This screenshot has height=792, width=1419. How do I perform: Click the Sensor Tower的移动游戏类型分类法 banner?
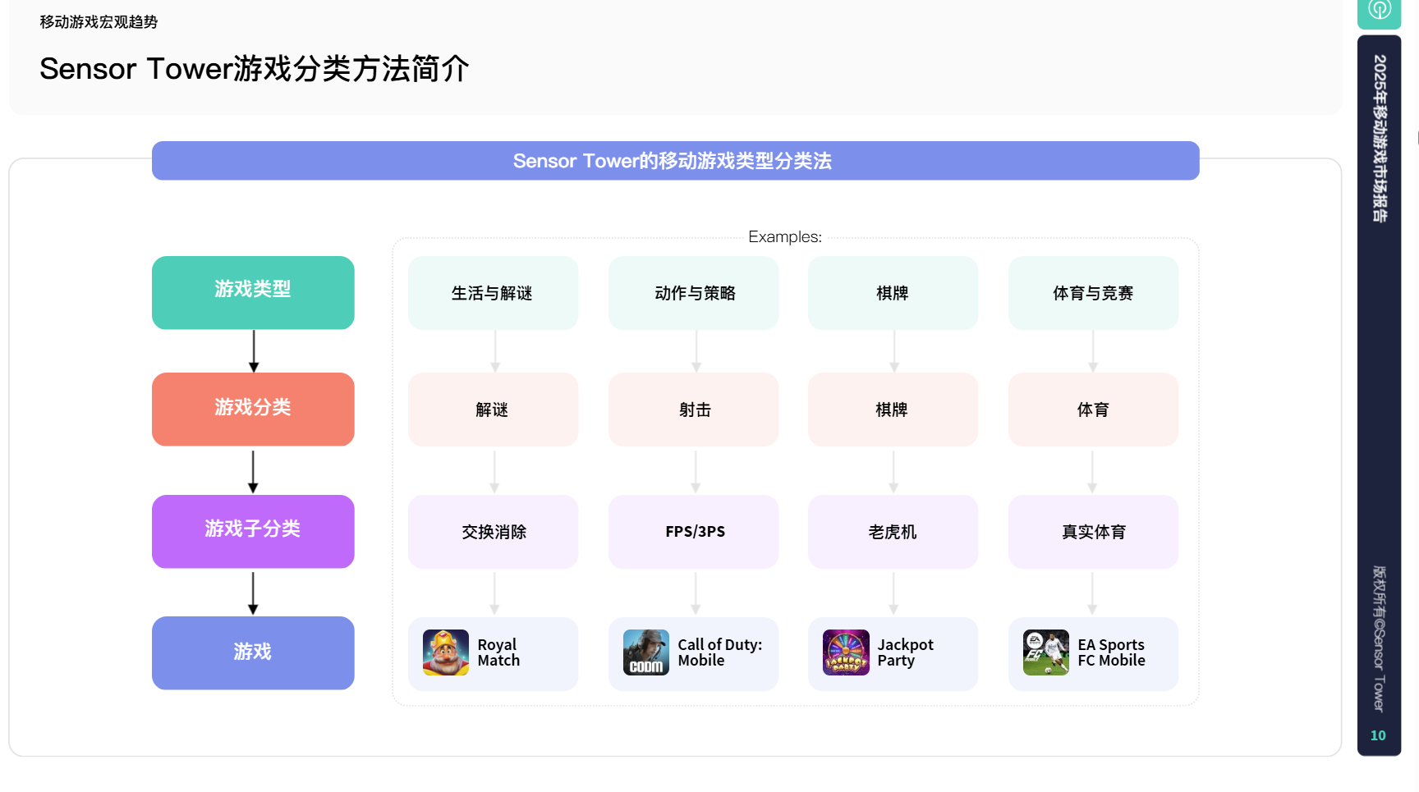click(675, 161)
